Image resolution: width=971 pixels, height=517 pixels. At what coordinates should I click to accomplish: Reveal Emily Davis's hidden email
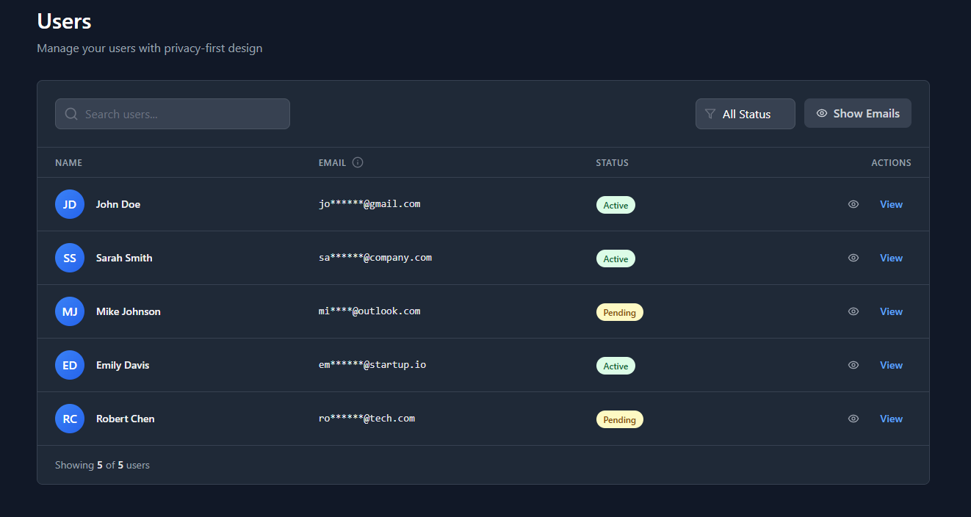coord(853,365)
